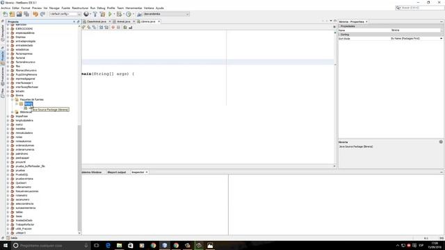Expand the PruebaSQL project node
This screenshot has width=445, height=250.
pos(8,174)
